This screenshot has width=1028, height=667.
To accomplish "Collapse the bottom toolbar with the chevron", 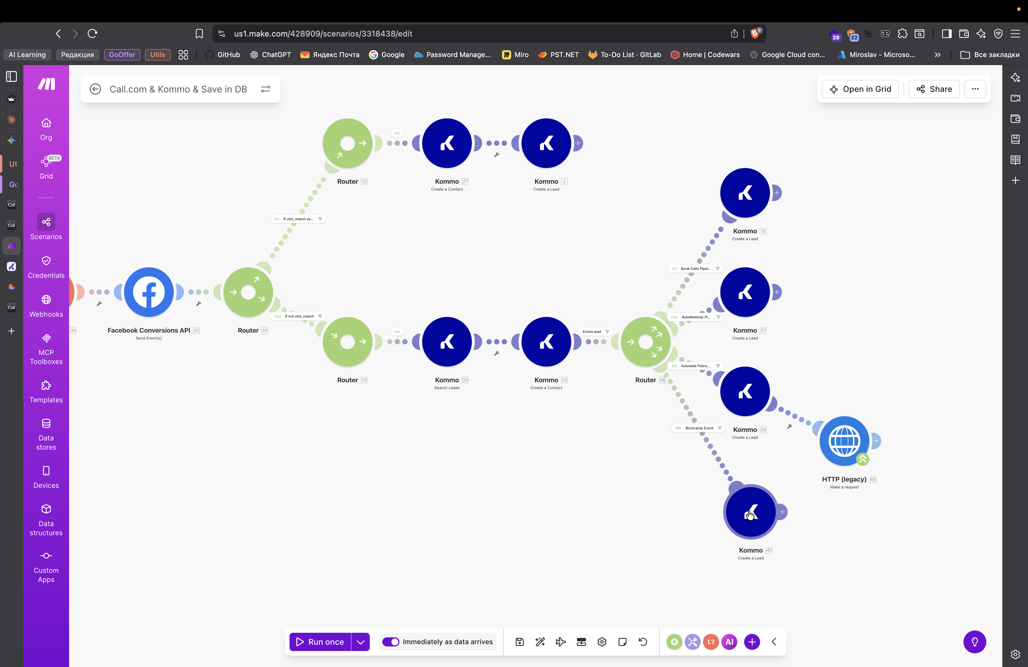I will [774, 642].
